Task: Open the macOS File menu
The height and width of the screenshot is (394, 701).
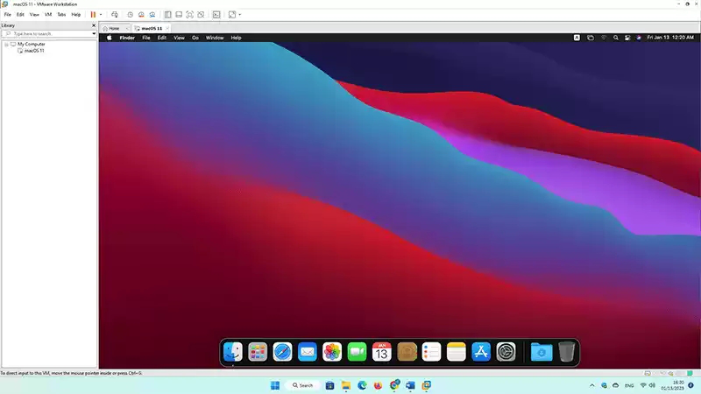Action: (x=146, y=38)
